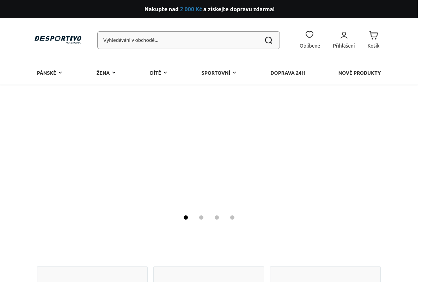Expand the SPORTOVNÍ menu
The width and height of the screenshot is (423, 282).
coord(219,73)
